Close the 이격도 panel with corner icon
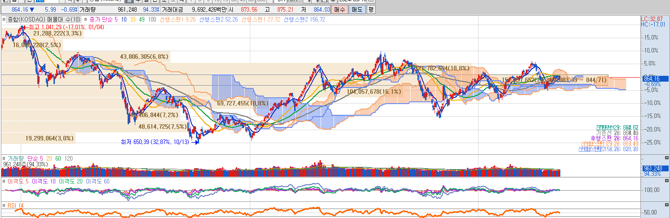Viewport: 670px width, 218px height. [666, 181]
